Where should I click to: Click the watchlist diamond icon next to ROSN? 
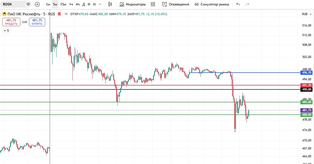click(28, 4)
